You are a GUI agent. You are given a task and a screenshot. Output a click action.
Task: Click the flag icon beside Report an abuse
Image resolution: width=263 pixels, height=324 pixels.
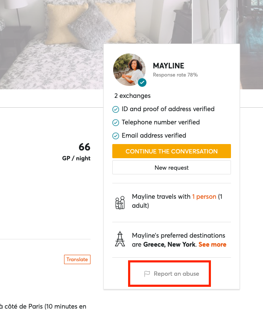pos(147,274)
